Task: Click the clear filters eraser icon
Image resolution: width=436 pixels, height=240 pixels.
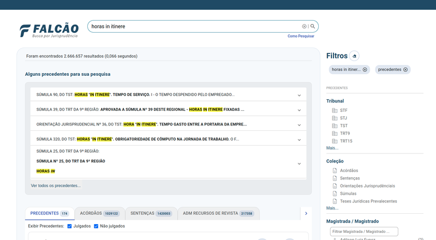Action: point(354,56)
